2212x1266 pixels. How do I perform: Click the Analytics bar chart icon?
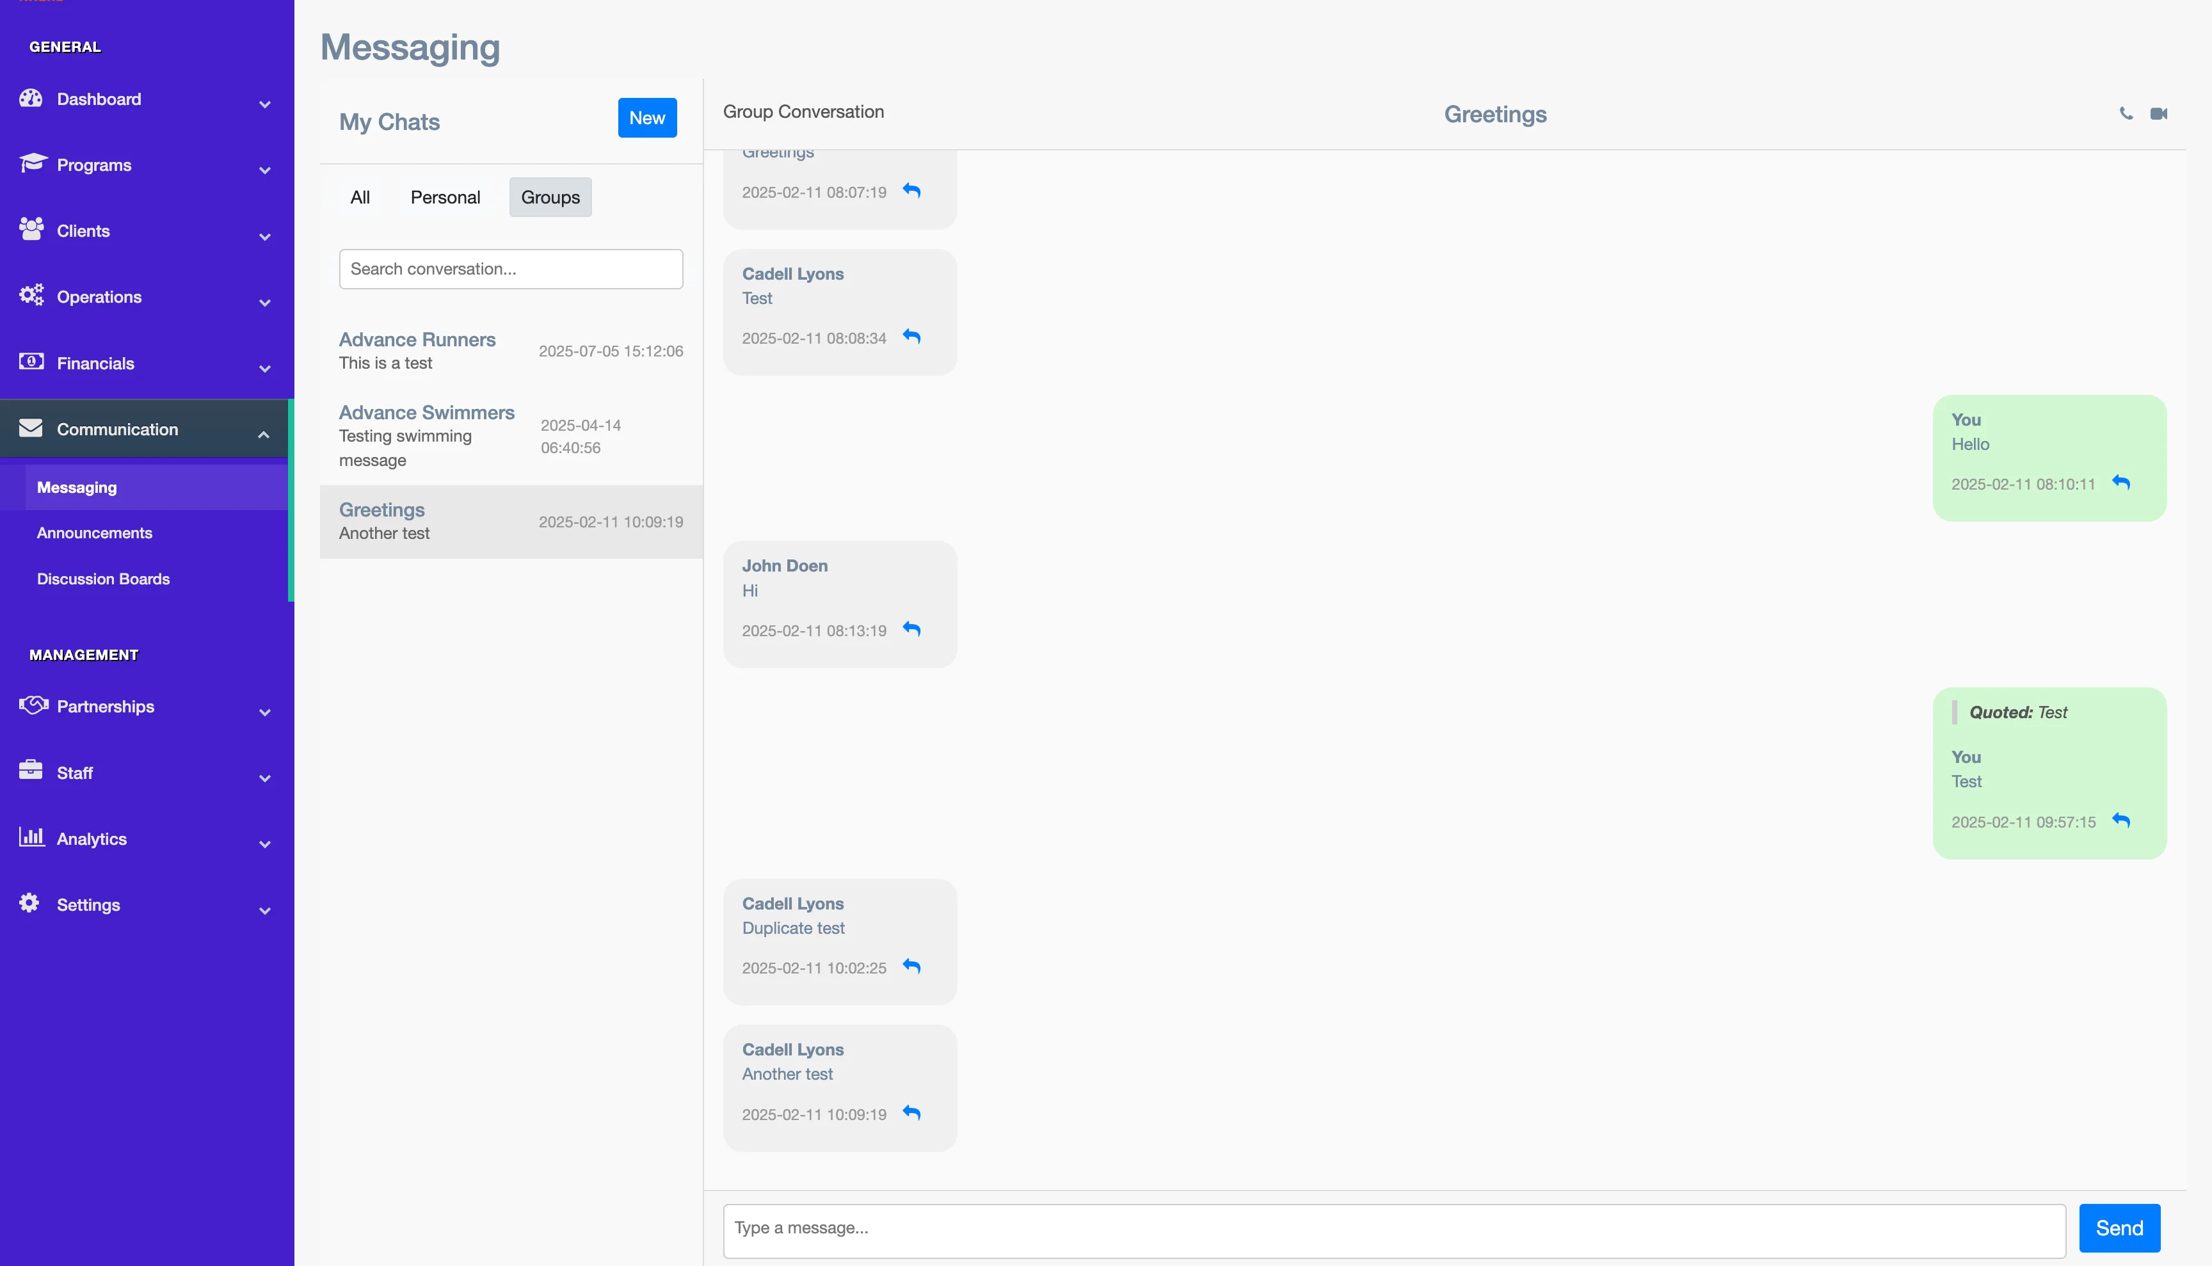click(31, 837)
